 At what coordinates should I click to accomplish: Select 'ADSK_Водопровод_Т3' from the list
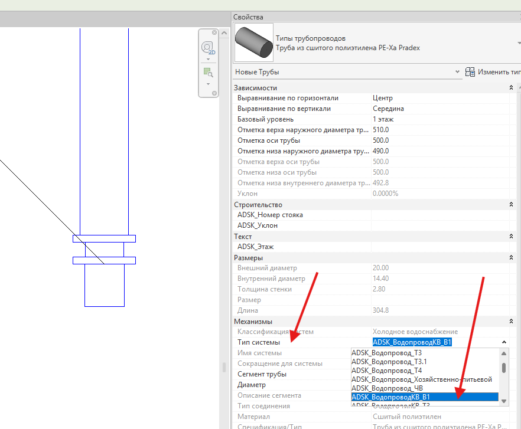point(425,353)
